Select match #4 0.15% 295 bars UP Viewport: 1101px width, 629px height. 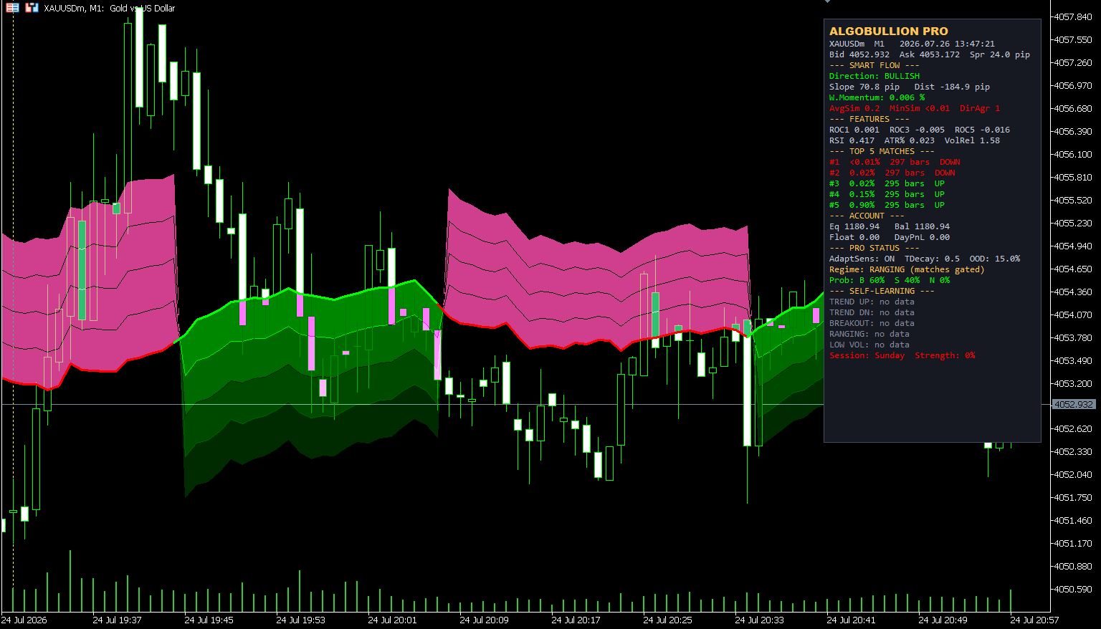point(887,194)
